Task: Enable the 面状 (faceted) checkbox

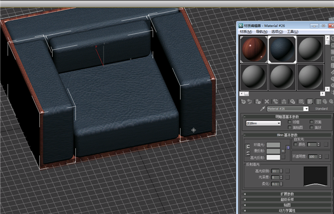Action: [311, 128]
